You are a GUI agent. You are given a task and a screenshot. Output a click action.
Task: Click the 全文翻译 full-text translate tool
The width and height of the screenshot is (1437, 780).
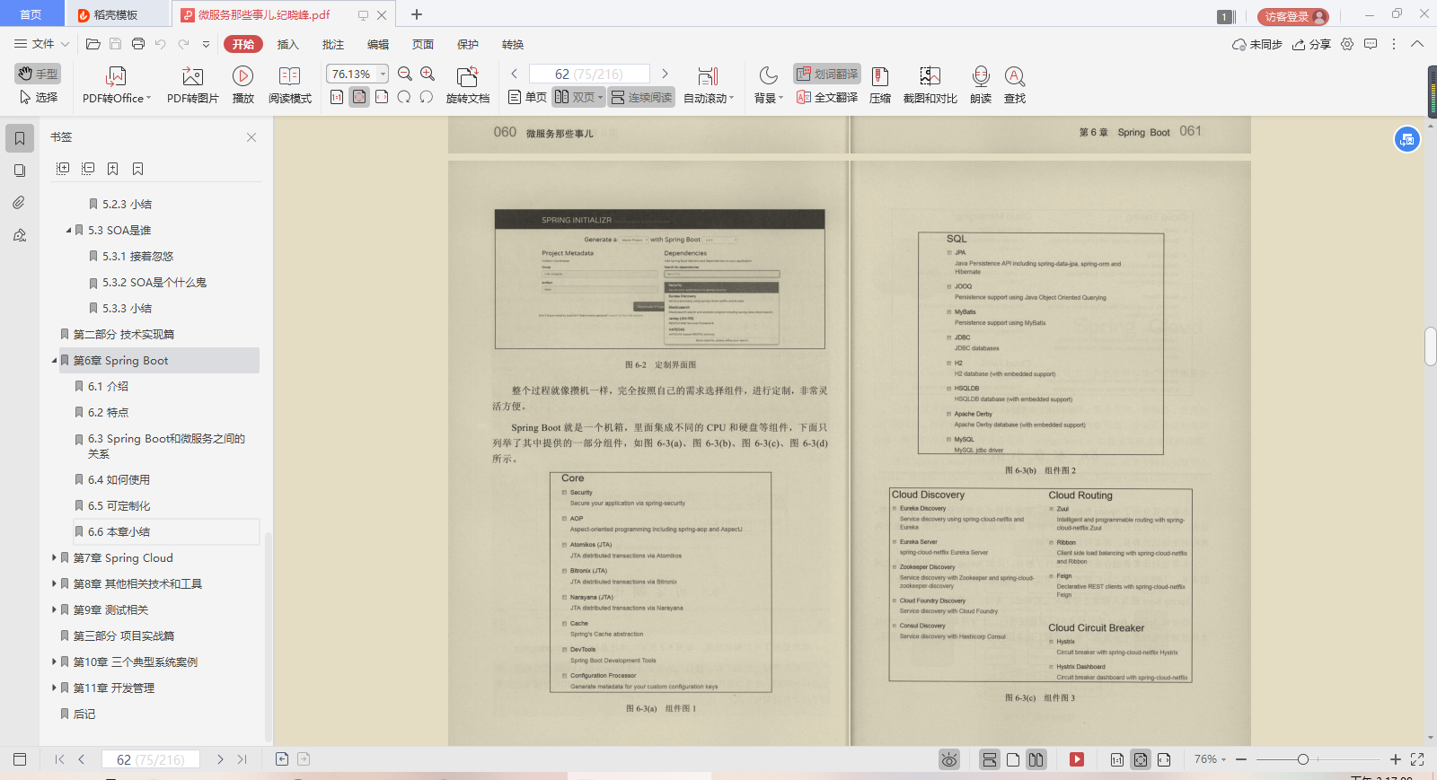826,97
